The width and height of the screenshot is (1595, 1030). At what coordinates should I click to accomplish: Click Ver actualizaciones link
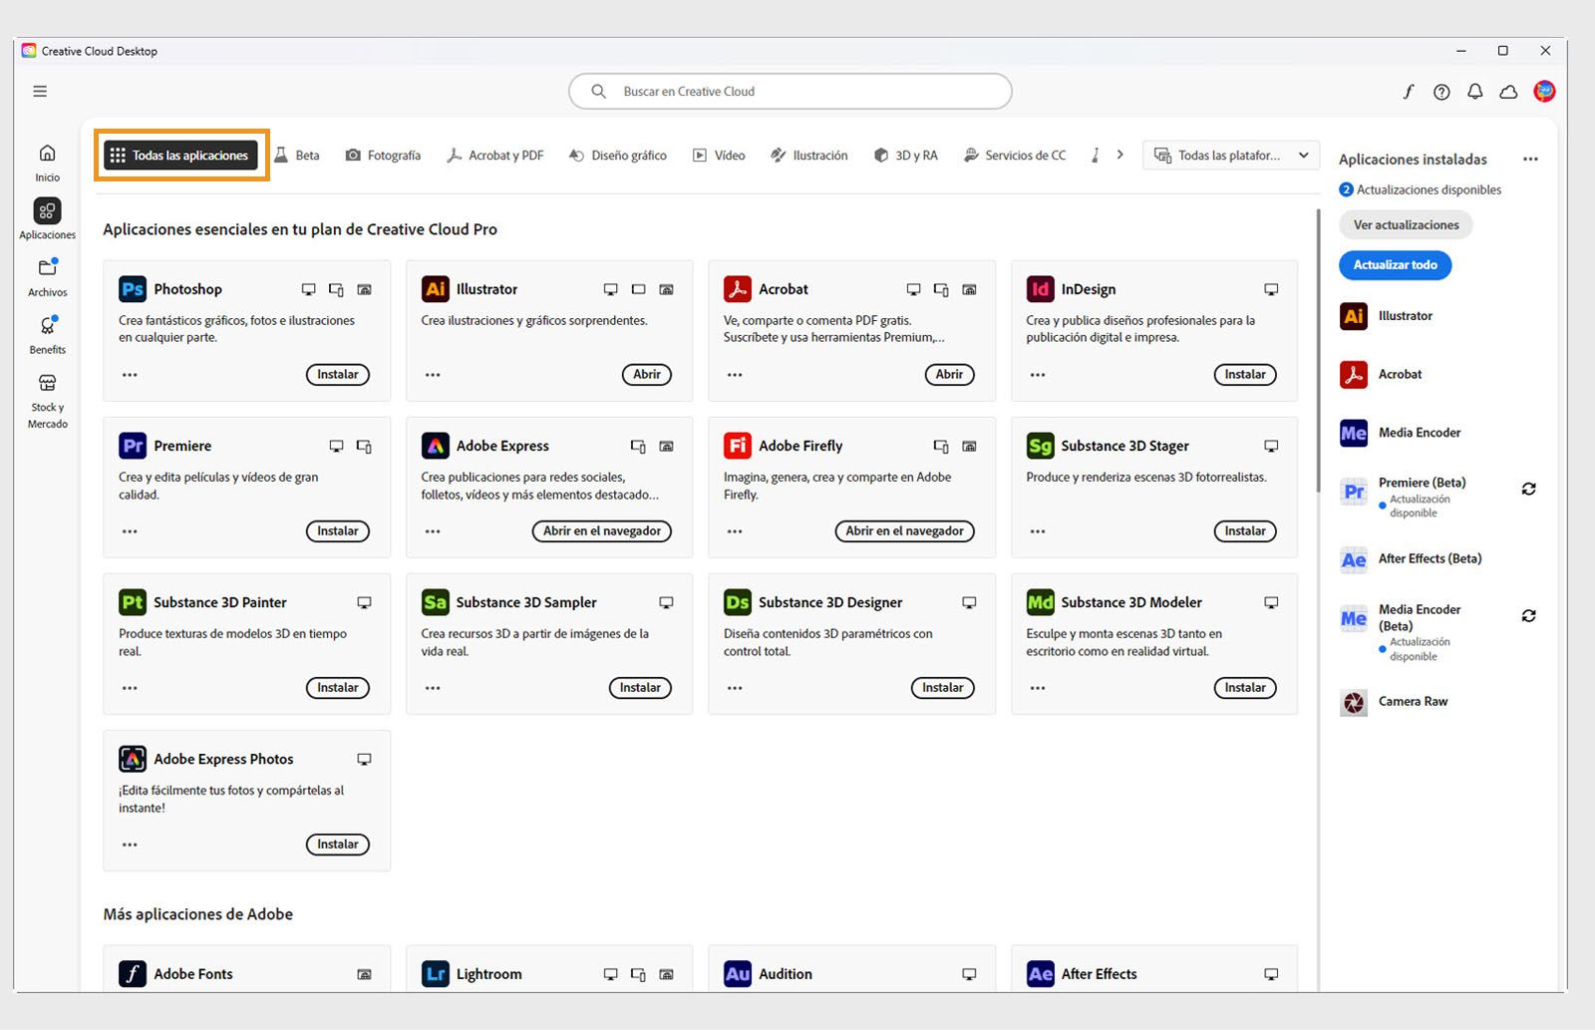pyautogui.click(x=1405, y=224)
